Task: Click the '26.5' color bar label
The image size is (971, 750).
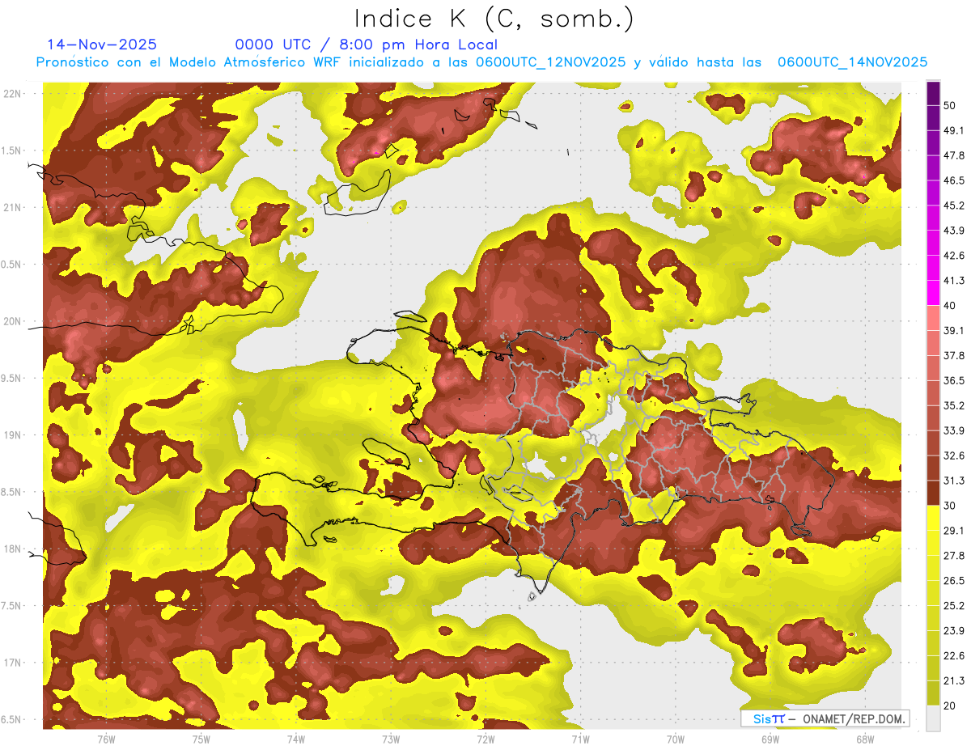Action: 954,581
